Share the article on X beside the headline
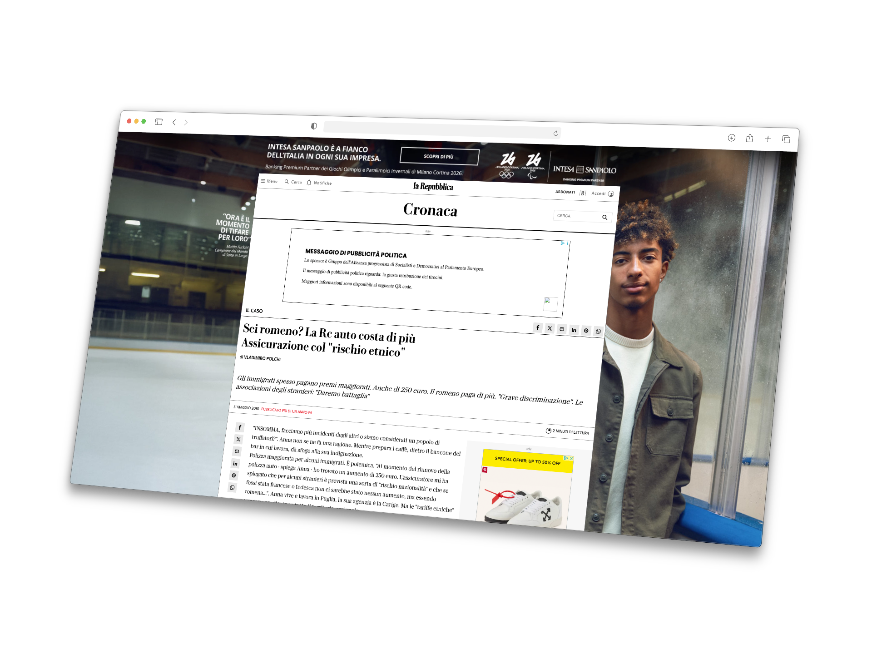The height and width of the screenshot is (654, 872). point(550,329)
